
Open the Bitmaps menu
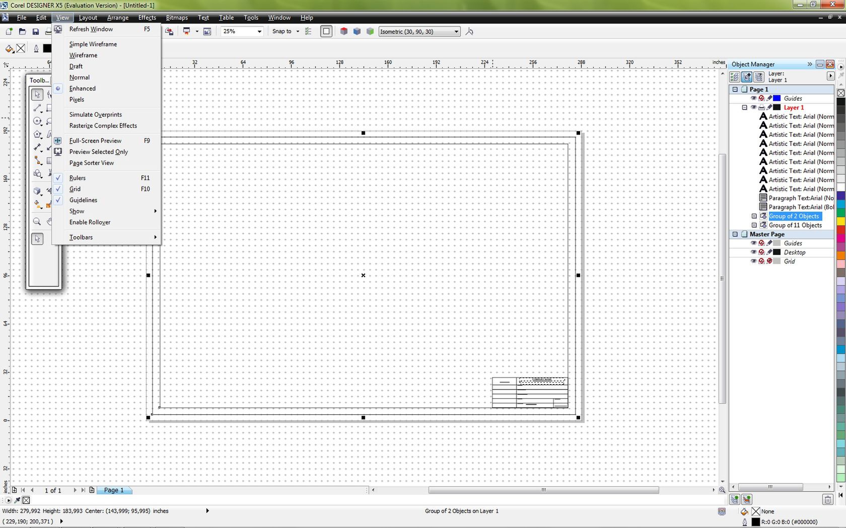(x=177, y=18)
